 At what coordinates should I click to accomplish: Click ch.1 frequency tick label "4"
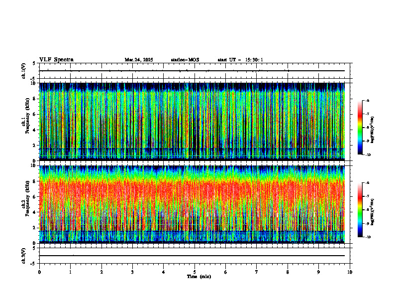(x=34, y=130)
